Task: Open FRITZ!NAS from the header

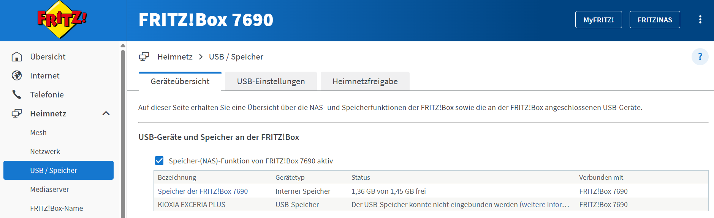Action: point(654,20)
